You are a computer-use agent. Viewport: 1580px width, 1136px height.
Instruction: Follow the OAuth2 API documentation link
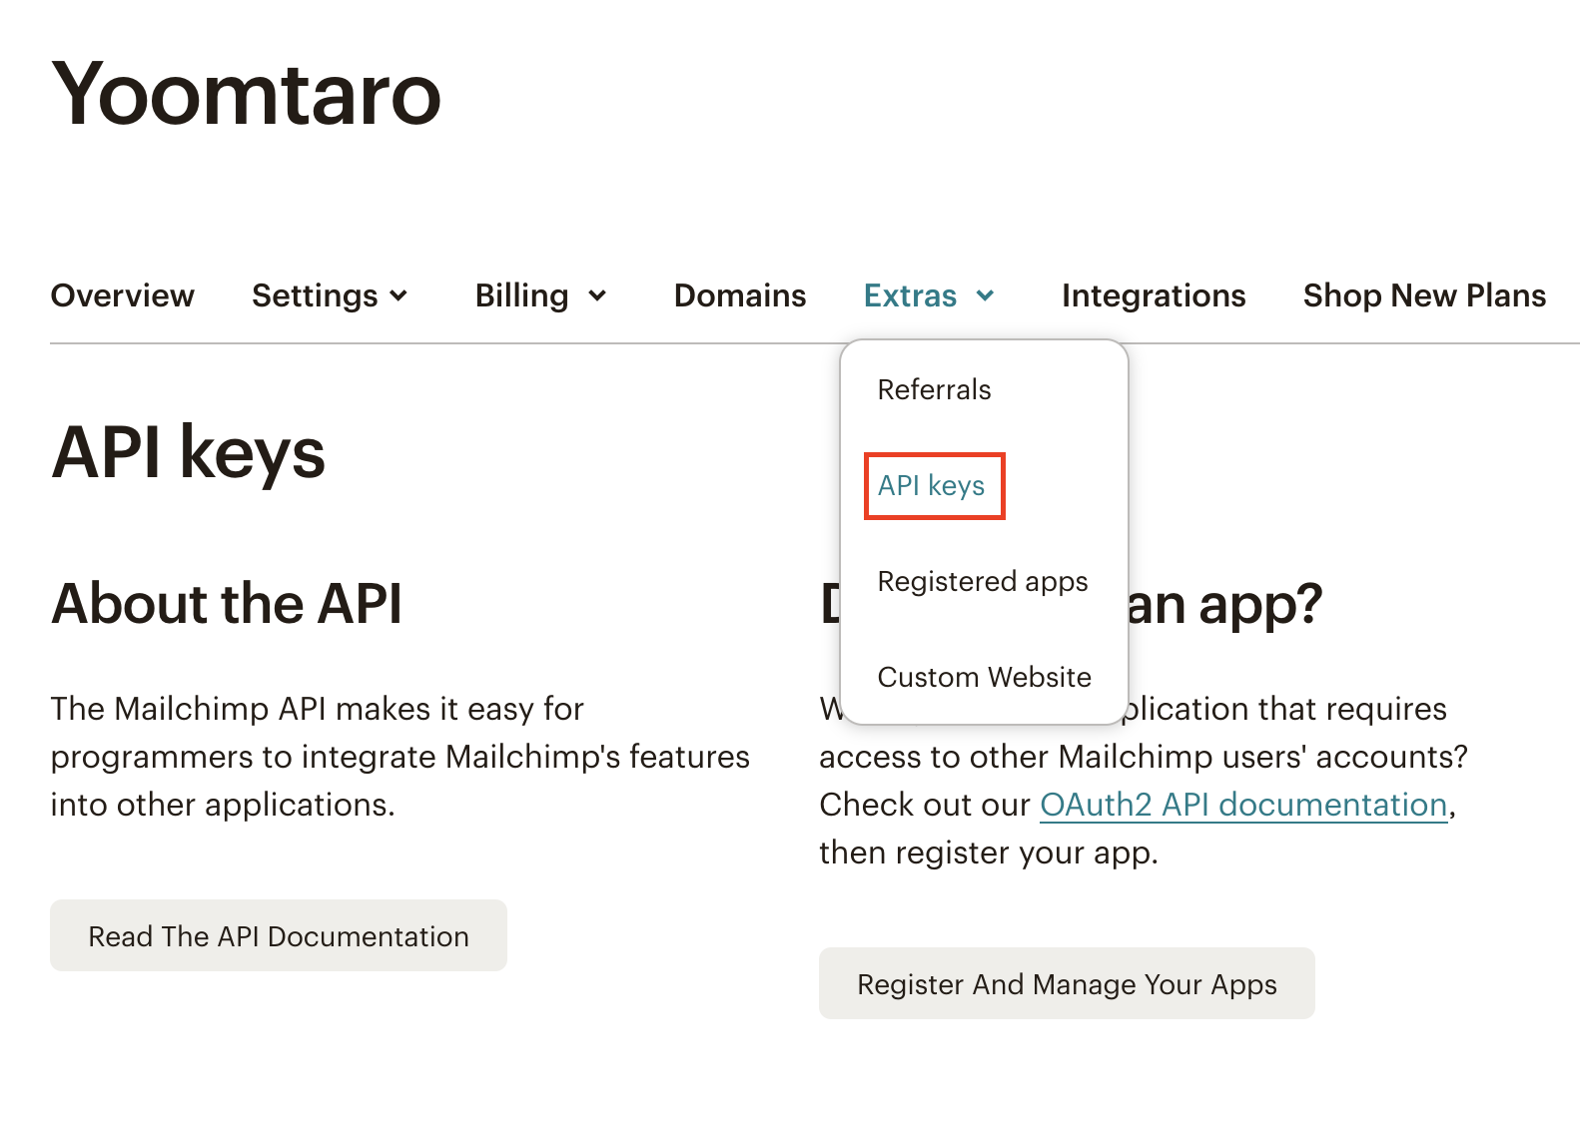click(x=1243, y=805)
